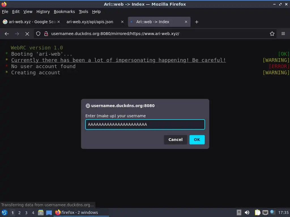
Task: Click the forward navigation arrow
Action: [17, 34]
